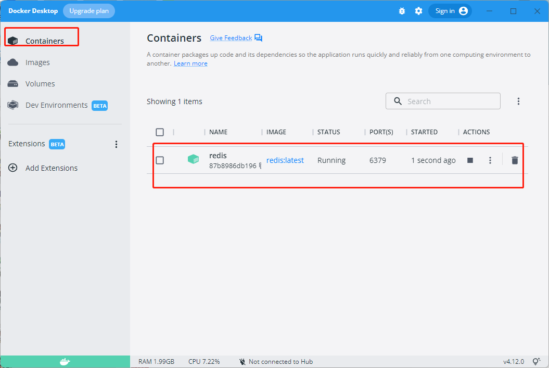Click the Containers cube icon
Image resolution: width=549 pixels, height=368 pixels.
[x=12, y=41]
